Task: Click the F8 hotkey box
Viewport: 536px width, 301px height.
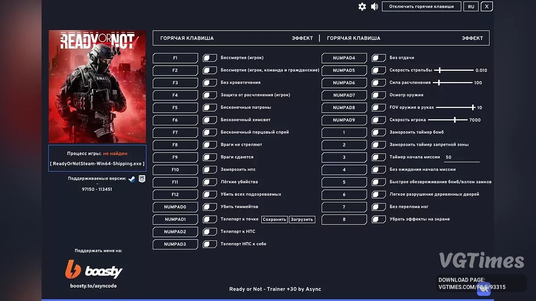Action: (x=175, y=145)
